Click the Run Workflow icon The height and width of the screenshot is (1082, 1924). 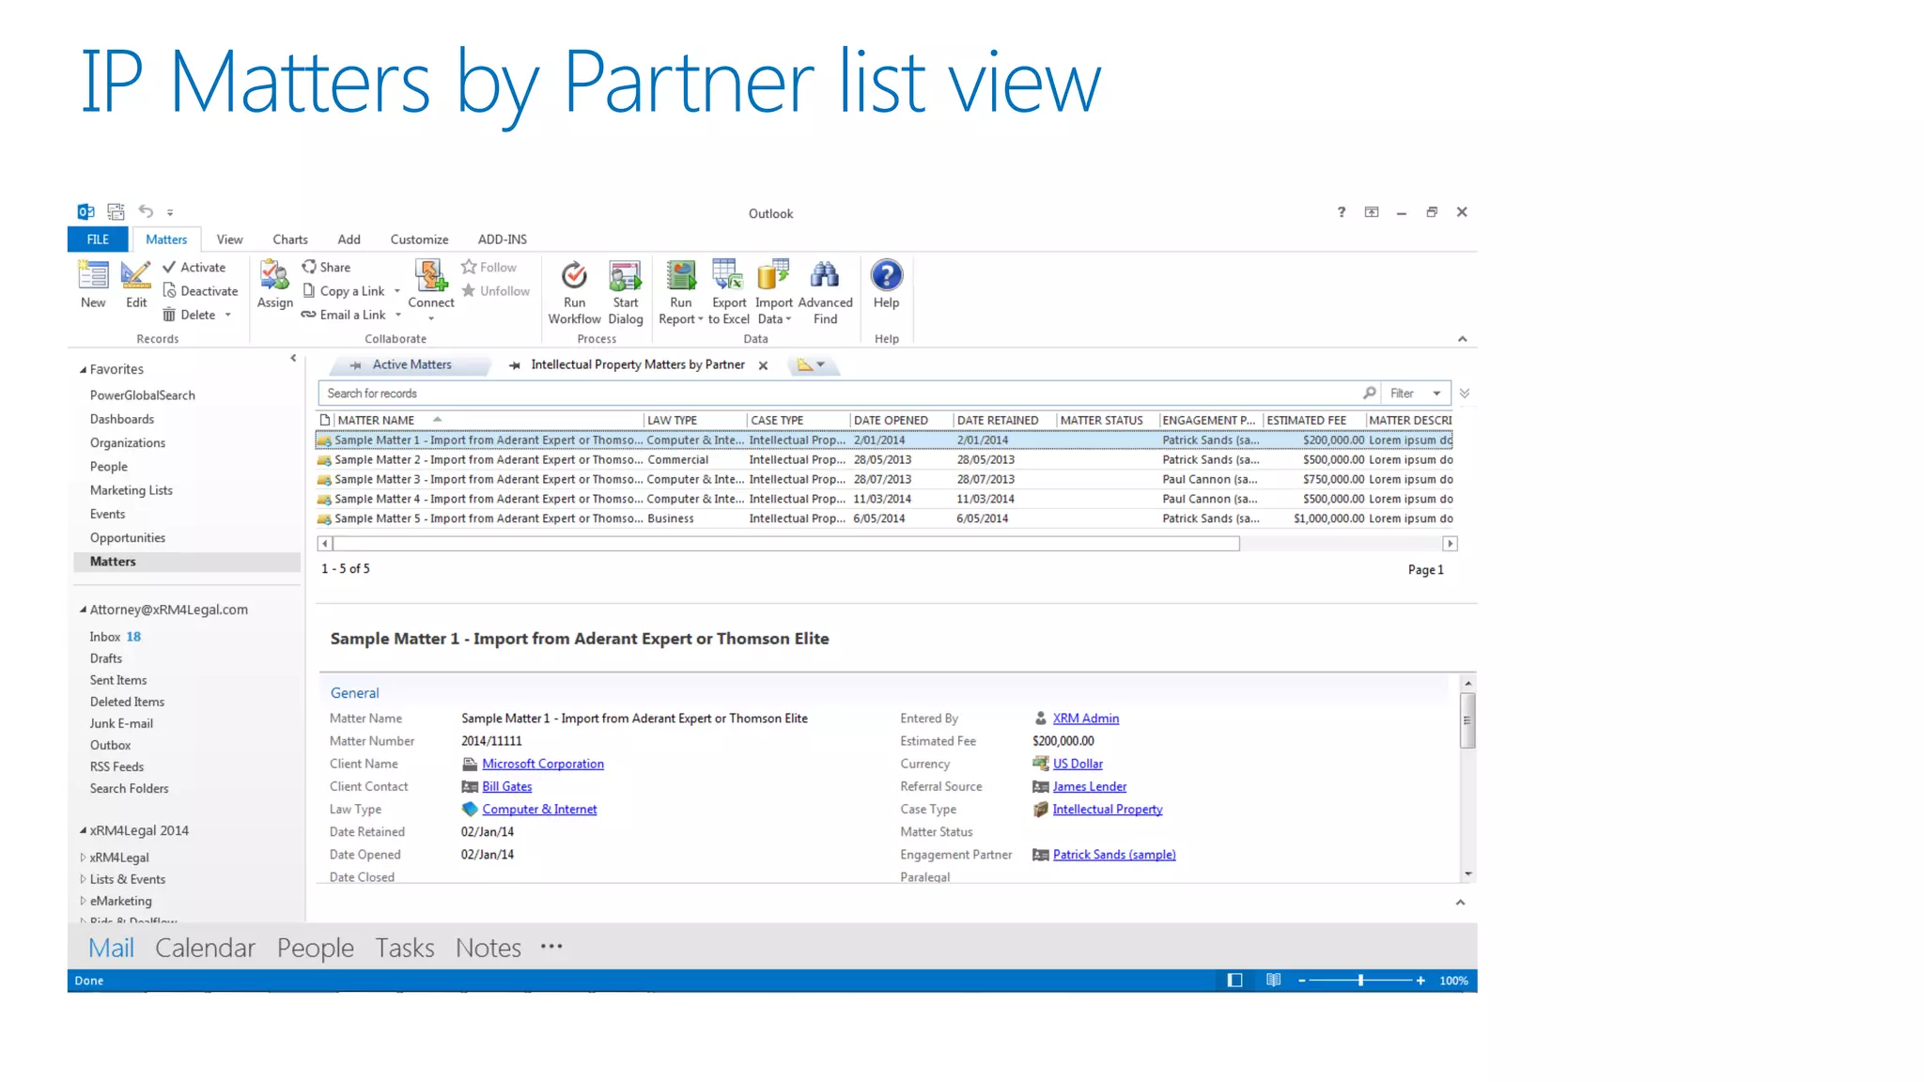tap(574, 275)
